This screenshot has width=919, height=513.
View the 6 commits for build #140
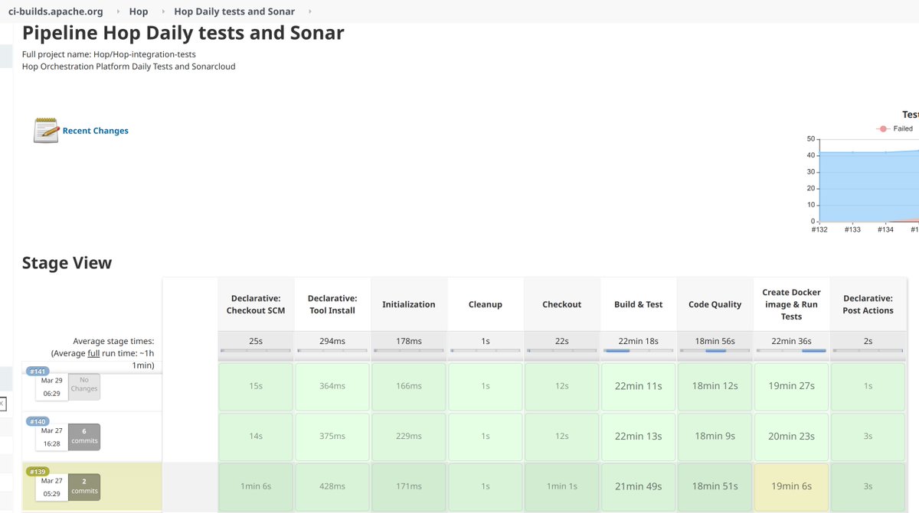[x=84, y=437]
